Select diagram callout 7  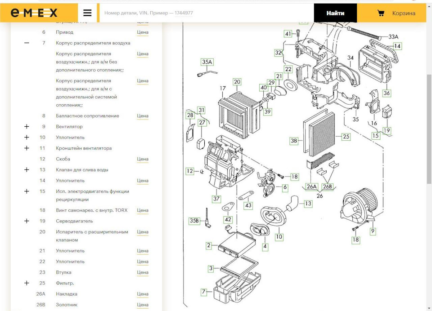[x=203, y=292]
